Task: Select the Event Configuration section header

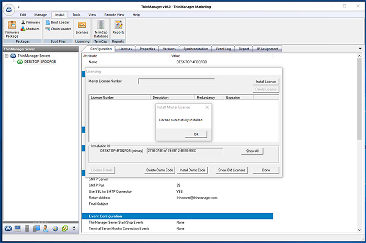Action: click(177, 216)
